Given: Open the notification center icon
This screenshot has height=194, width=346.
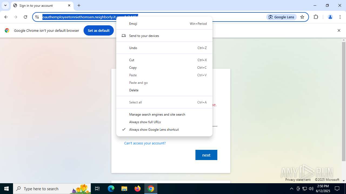Looking at the screenshot, I should click(337, 189).
